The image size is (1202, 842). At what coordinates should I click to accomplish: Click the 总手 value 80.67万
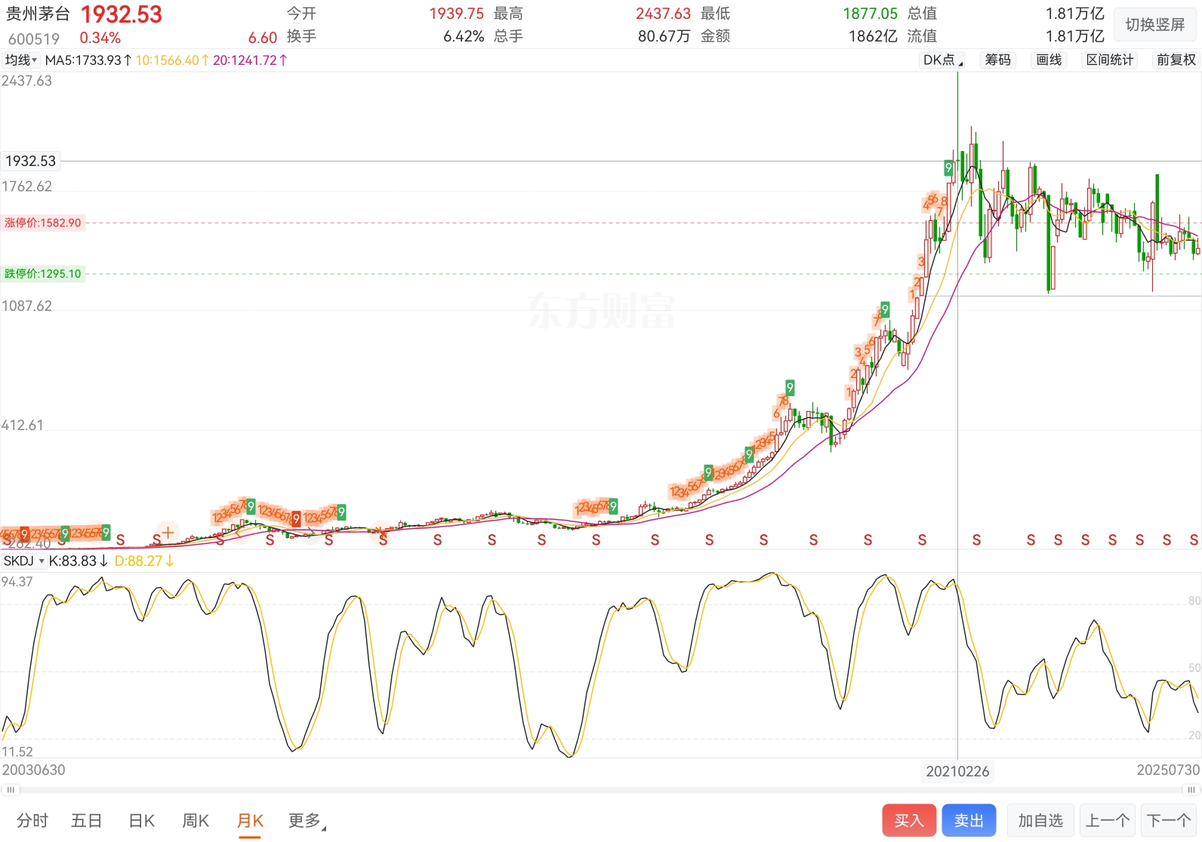[x=664, y=36]
